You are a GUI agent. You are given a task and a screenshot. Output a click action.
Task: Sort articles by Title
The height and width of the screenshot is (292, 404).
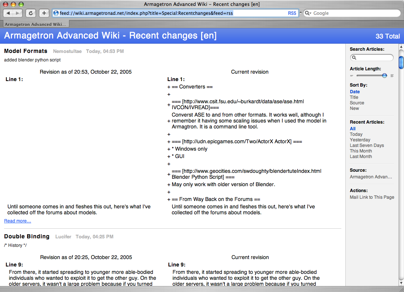(354, 97)
